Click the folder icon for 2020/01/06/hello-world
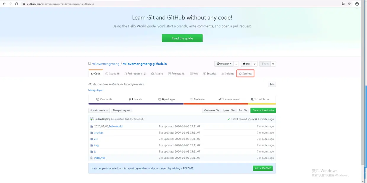The image size is (367, 183). pos(92,126)
